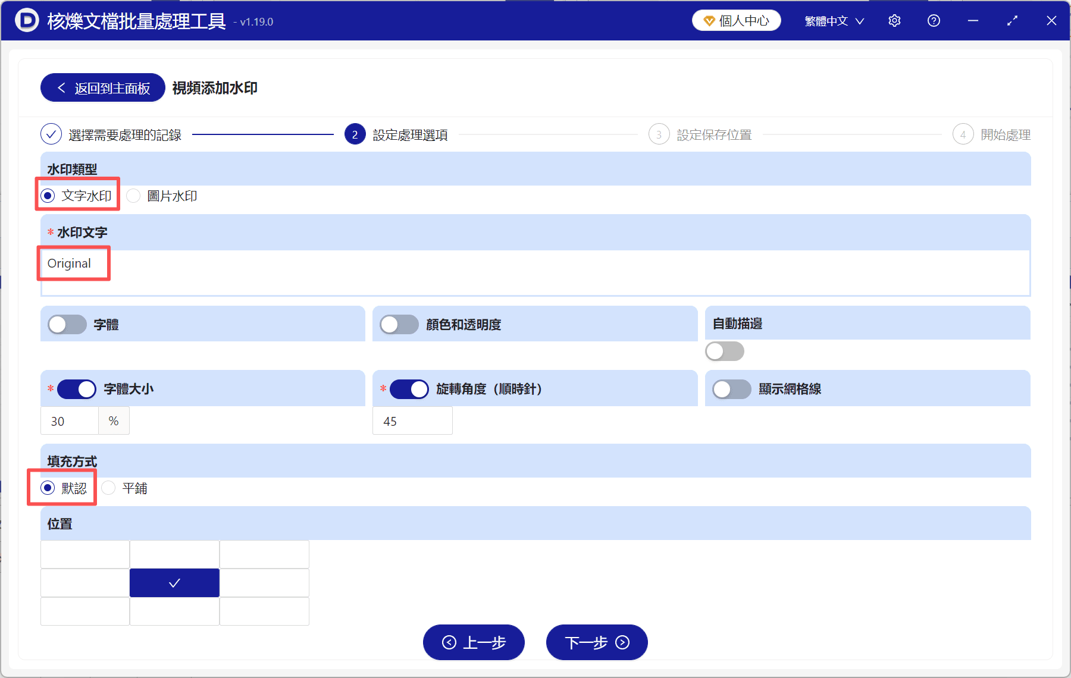Image resolution: width=1071 pixels, height=678 pixels.
Task: Open the settings gear in the title bar
Action: [x=894, y=20]
